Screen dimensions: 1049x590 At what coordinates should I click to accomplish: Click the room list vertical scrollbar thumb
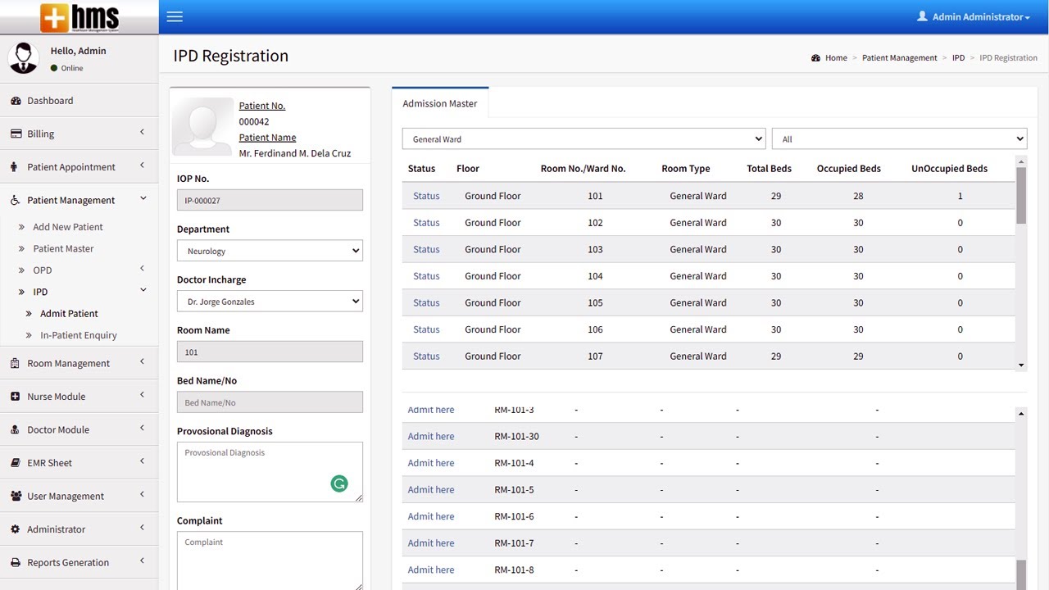click(x=1021, y=195)
